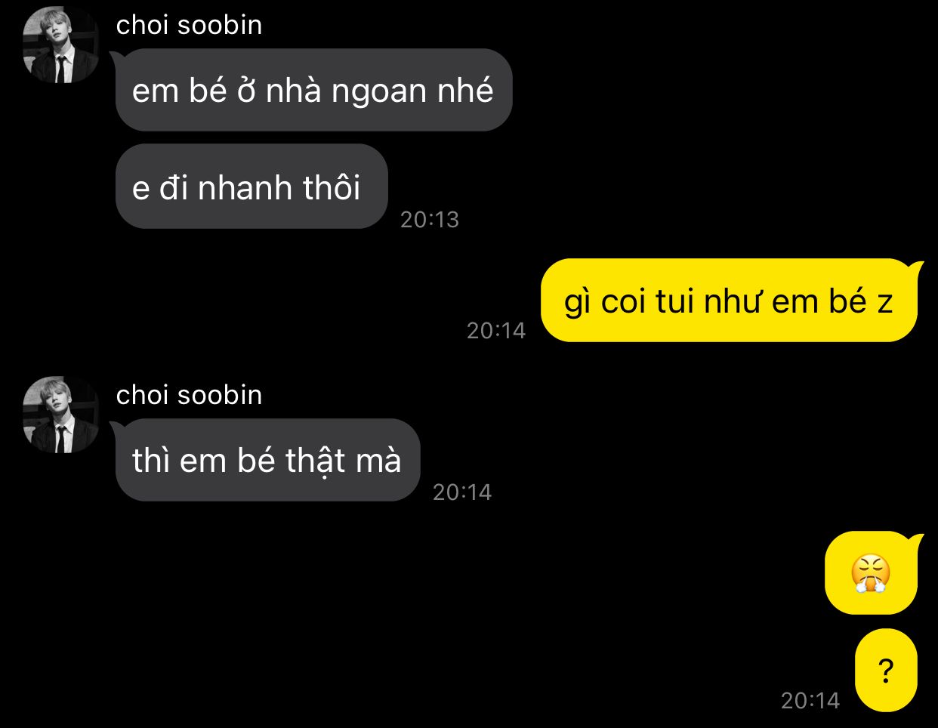
Task: Tap the yellow question mark bubble
Action: click(886, 670)
